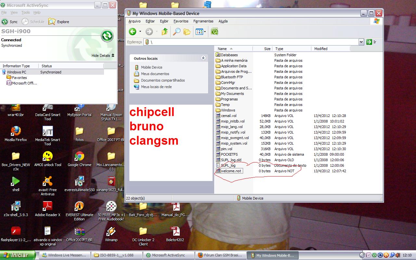Viewport: 416px width, 260px height.
Task: Open the Exibir menu
Action: (164, 21)
